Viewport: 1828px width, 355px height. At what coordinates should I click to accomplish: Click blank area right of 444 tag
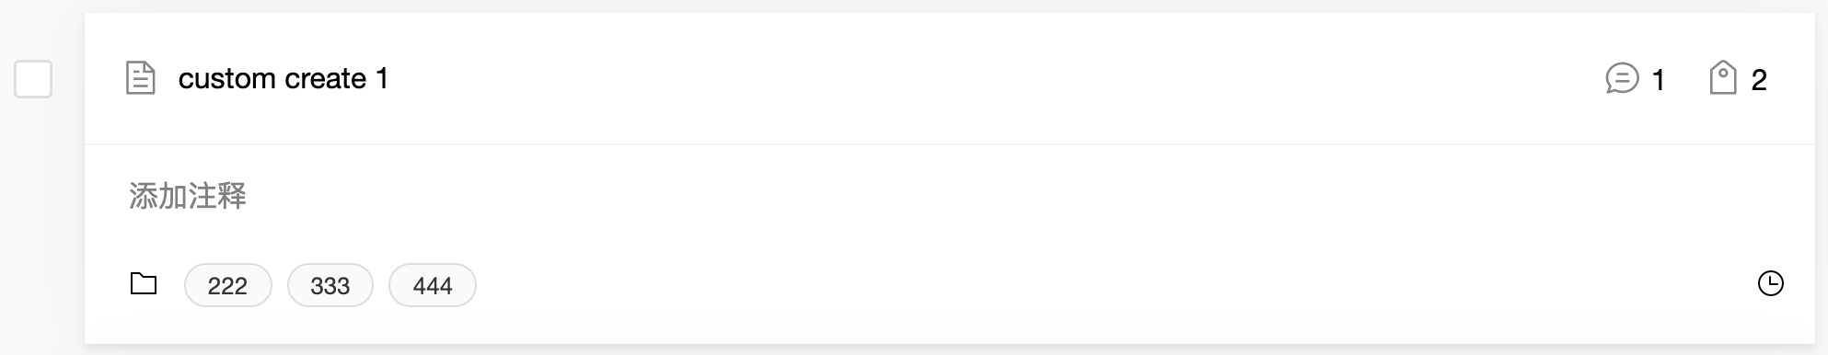coord(1105,285)
